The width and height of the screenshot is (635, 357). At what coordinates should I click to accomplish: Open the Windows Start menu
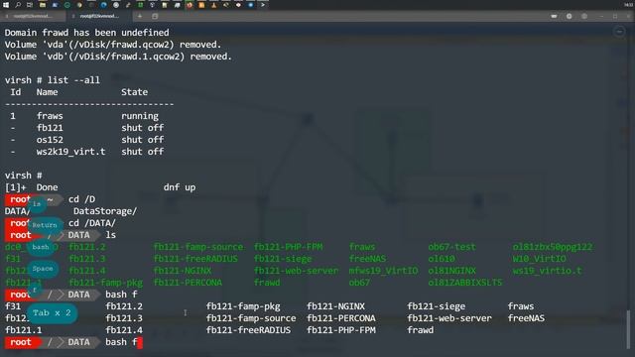coord(6,5)
